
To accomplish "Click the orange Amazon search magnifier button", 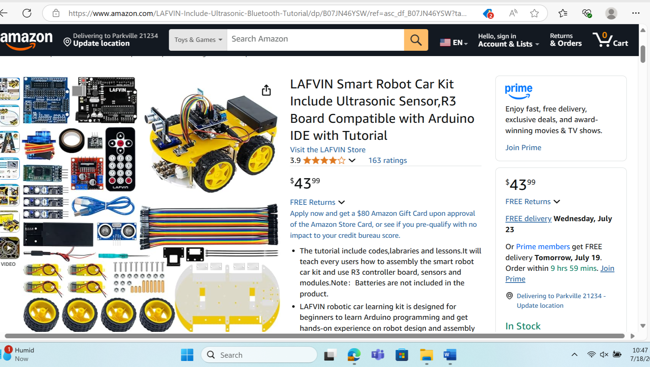I will click(x=416, y=40).
